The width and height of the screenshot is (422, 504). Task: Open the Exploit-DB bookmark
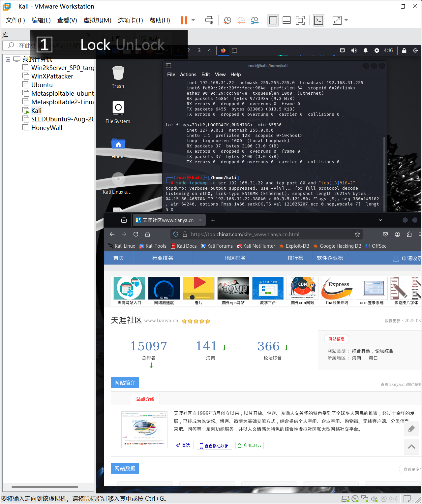tap(294, 246)
